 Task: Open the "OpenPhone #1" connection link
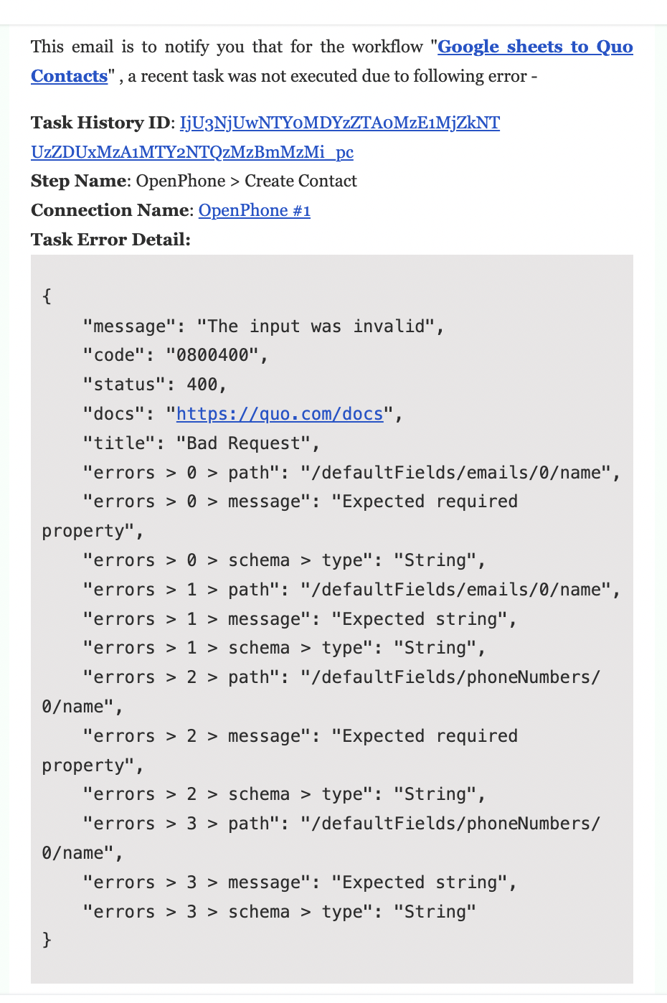[255, 210]
